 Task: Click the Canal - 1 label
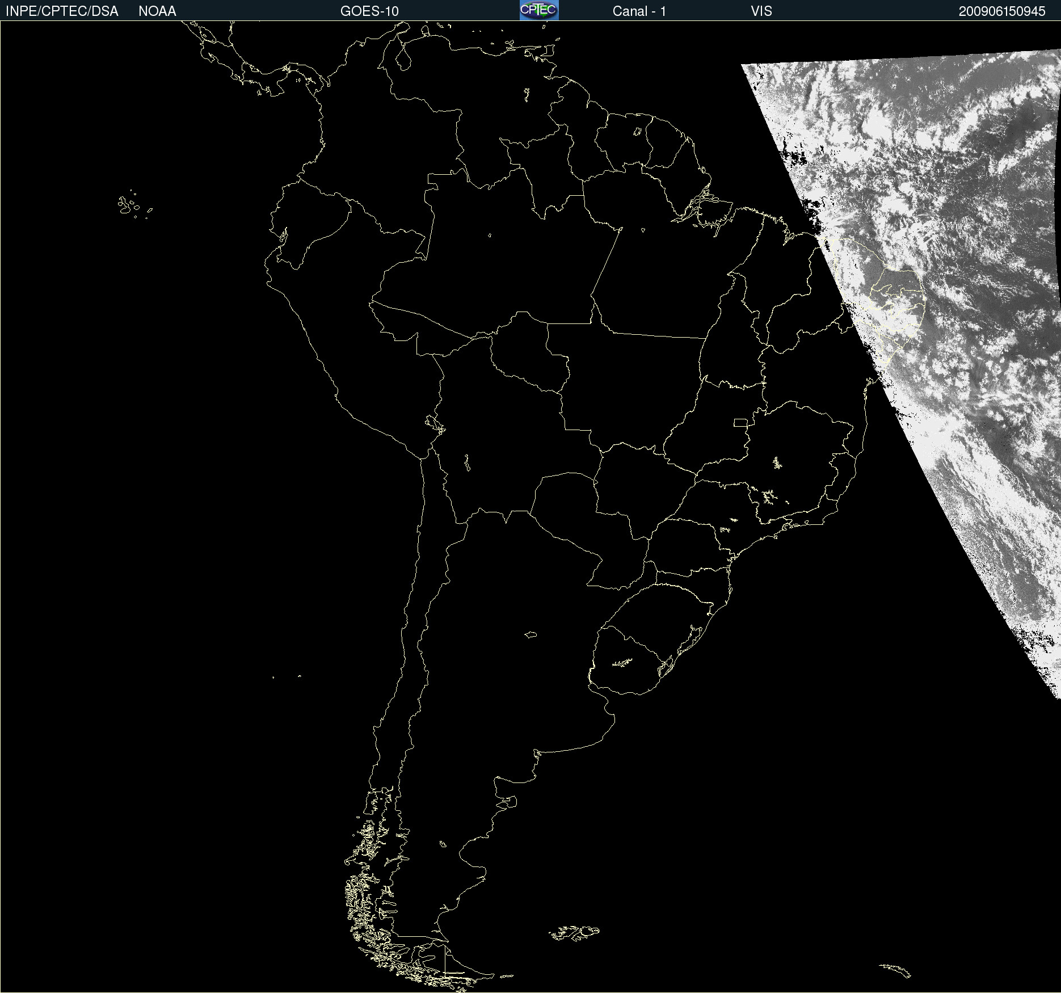(x=639, y=11)
